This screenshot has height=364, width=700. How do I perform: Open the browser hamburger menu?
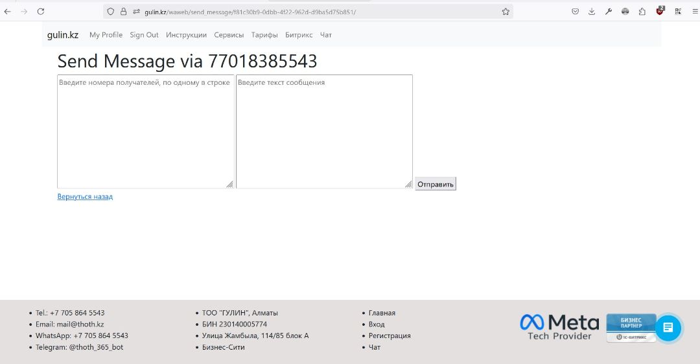695,12
